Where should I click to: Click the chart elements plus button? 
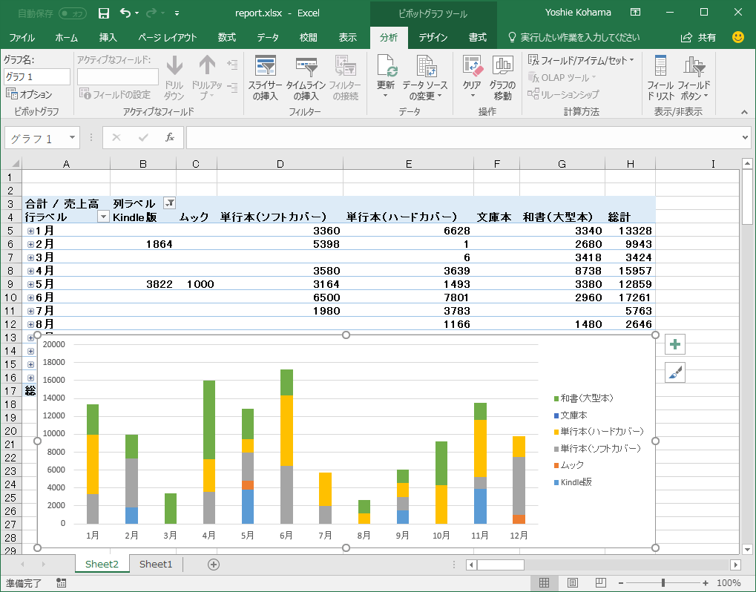click(x=674, y=344)
